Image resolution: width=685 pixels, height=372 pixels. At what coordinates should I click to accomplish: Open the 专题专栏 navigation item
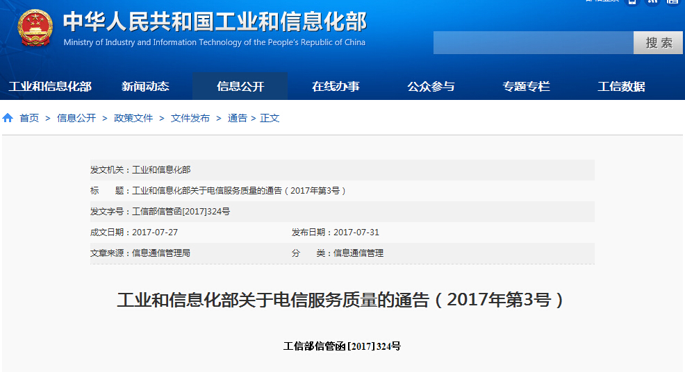526,87
